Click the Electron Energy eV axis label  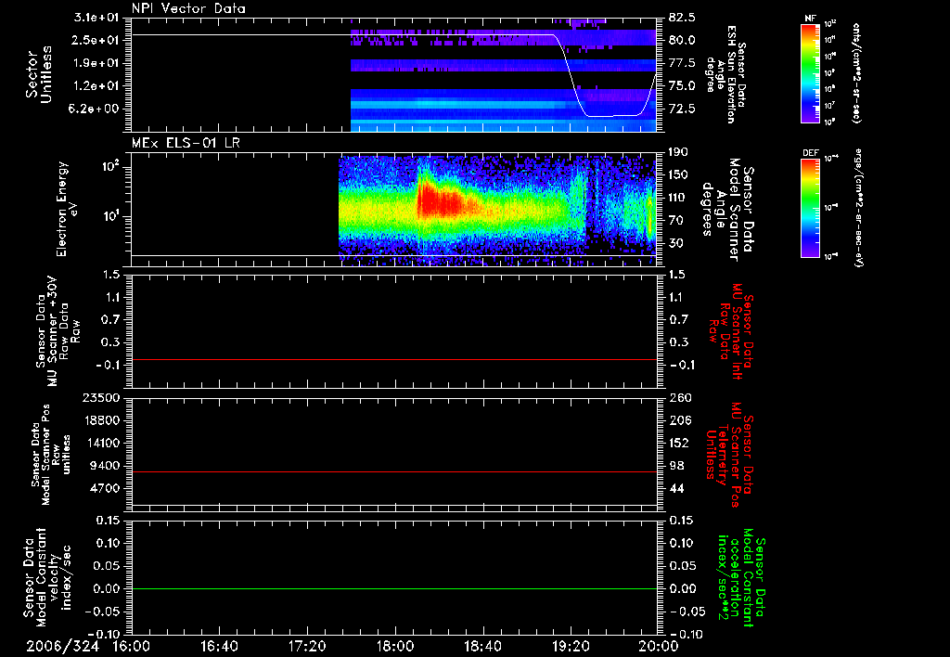coord(66,209)
